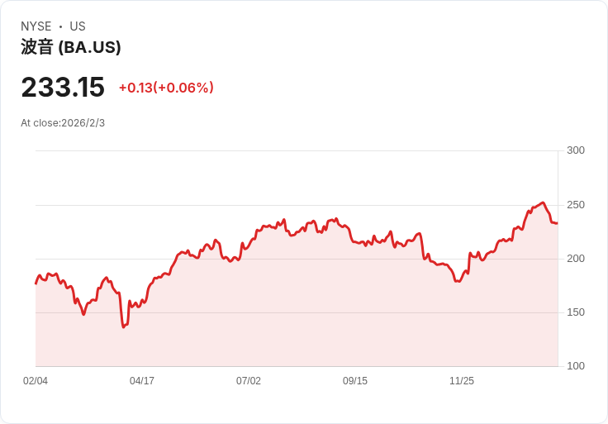Select the 02/04 date on x-axis
Viewport: 608px width, 424px height.
pyautogui.click(x=36, y=381)
